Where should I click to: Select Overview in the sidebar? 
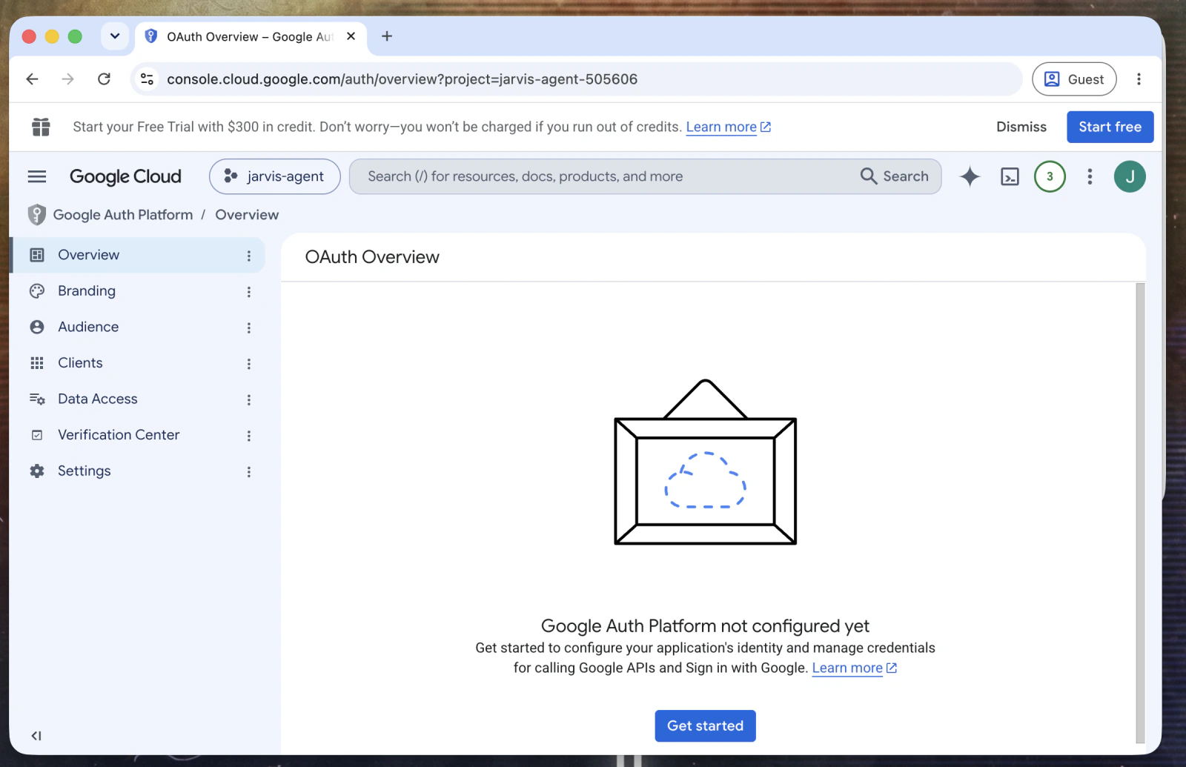point(139,255)
